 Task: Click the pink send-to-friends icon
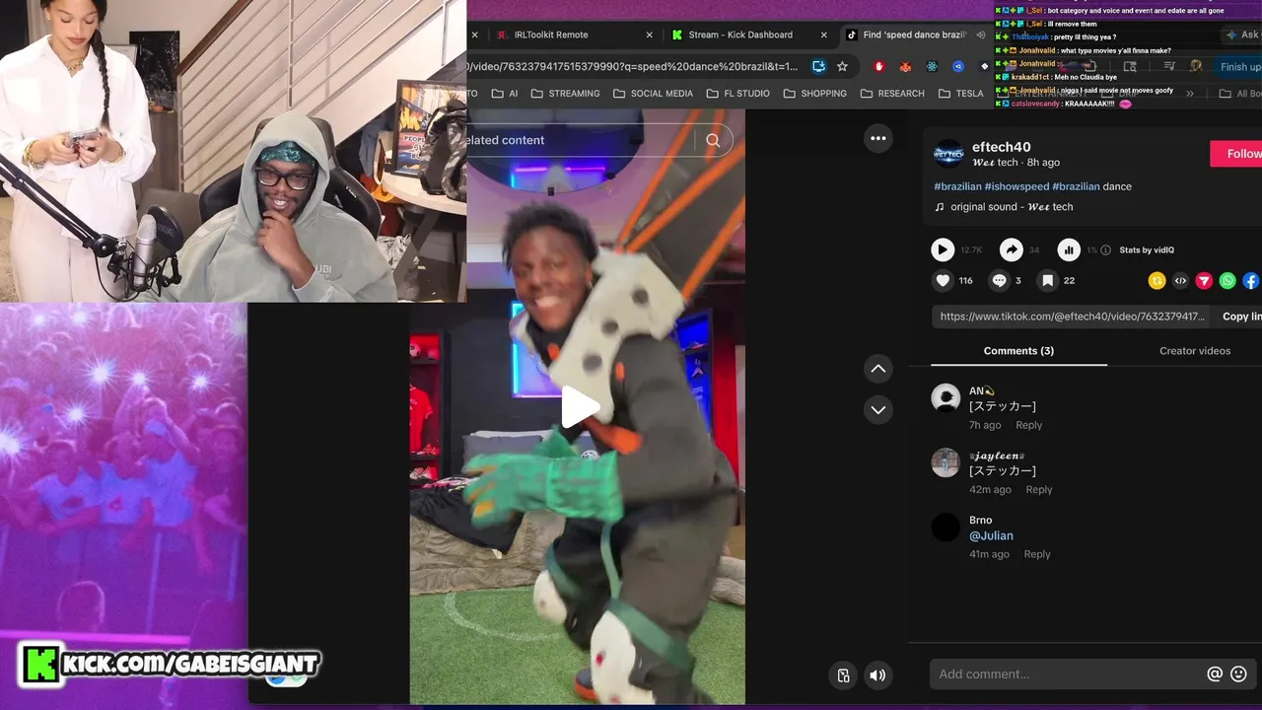(1204, 281)
